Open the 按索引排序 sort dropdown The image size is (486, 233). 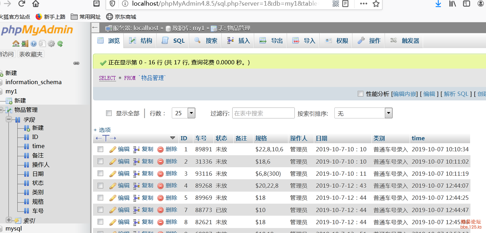tap(363, 113)
